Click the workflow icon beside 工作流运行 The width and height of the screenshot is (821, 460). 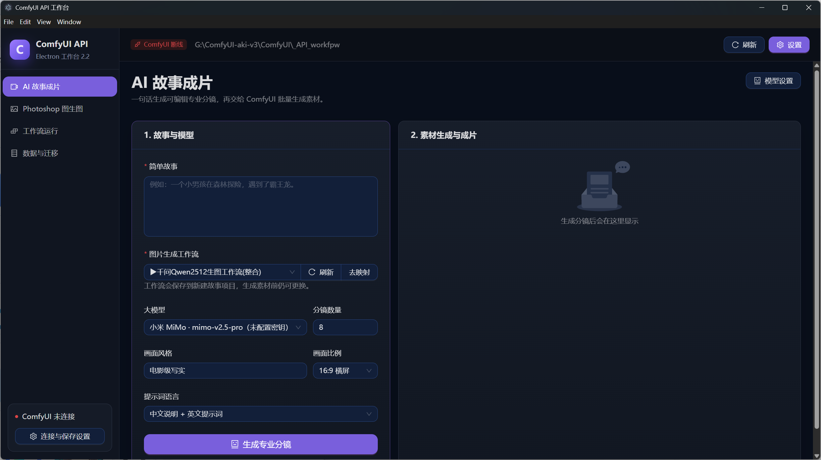pyautogui.click(x=14, y=131)
